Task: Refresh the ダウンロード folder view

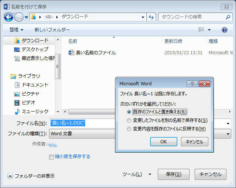Action: [151, 17]
